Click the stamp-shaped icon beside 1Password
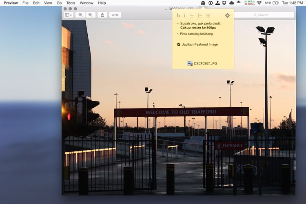This screenshot has width=306, height=204. [217, 3]
